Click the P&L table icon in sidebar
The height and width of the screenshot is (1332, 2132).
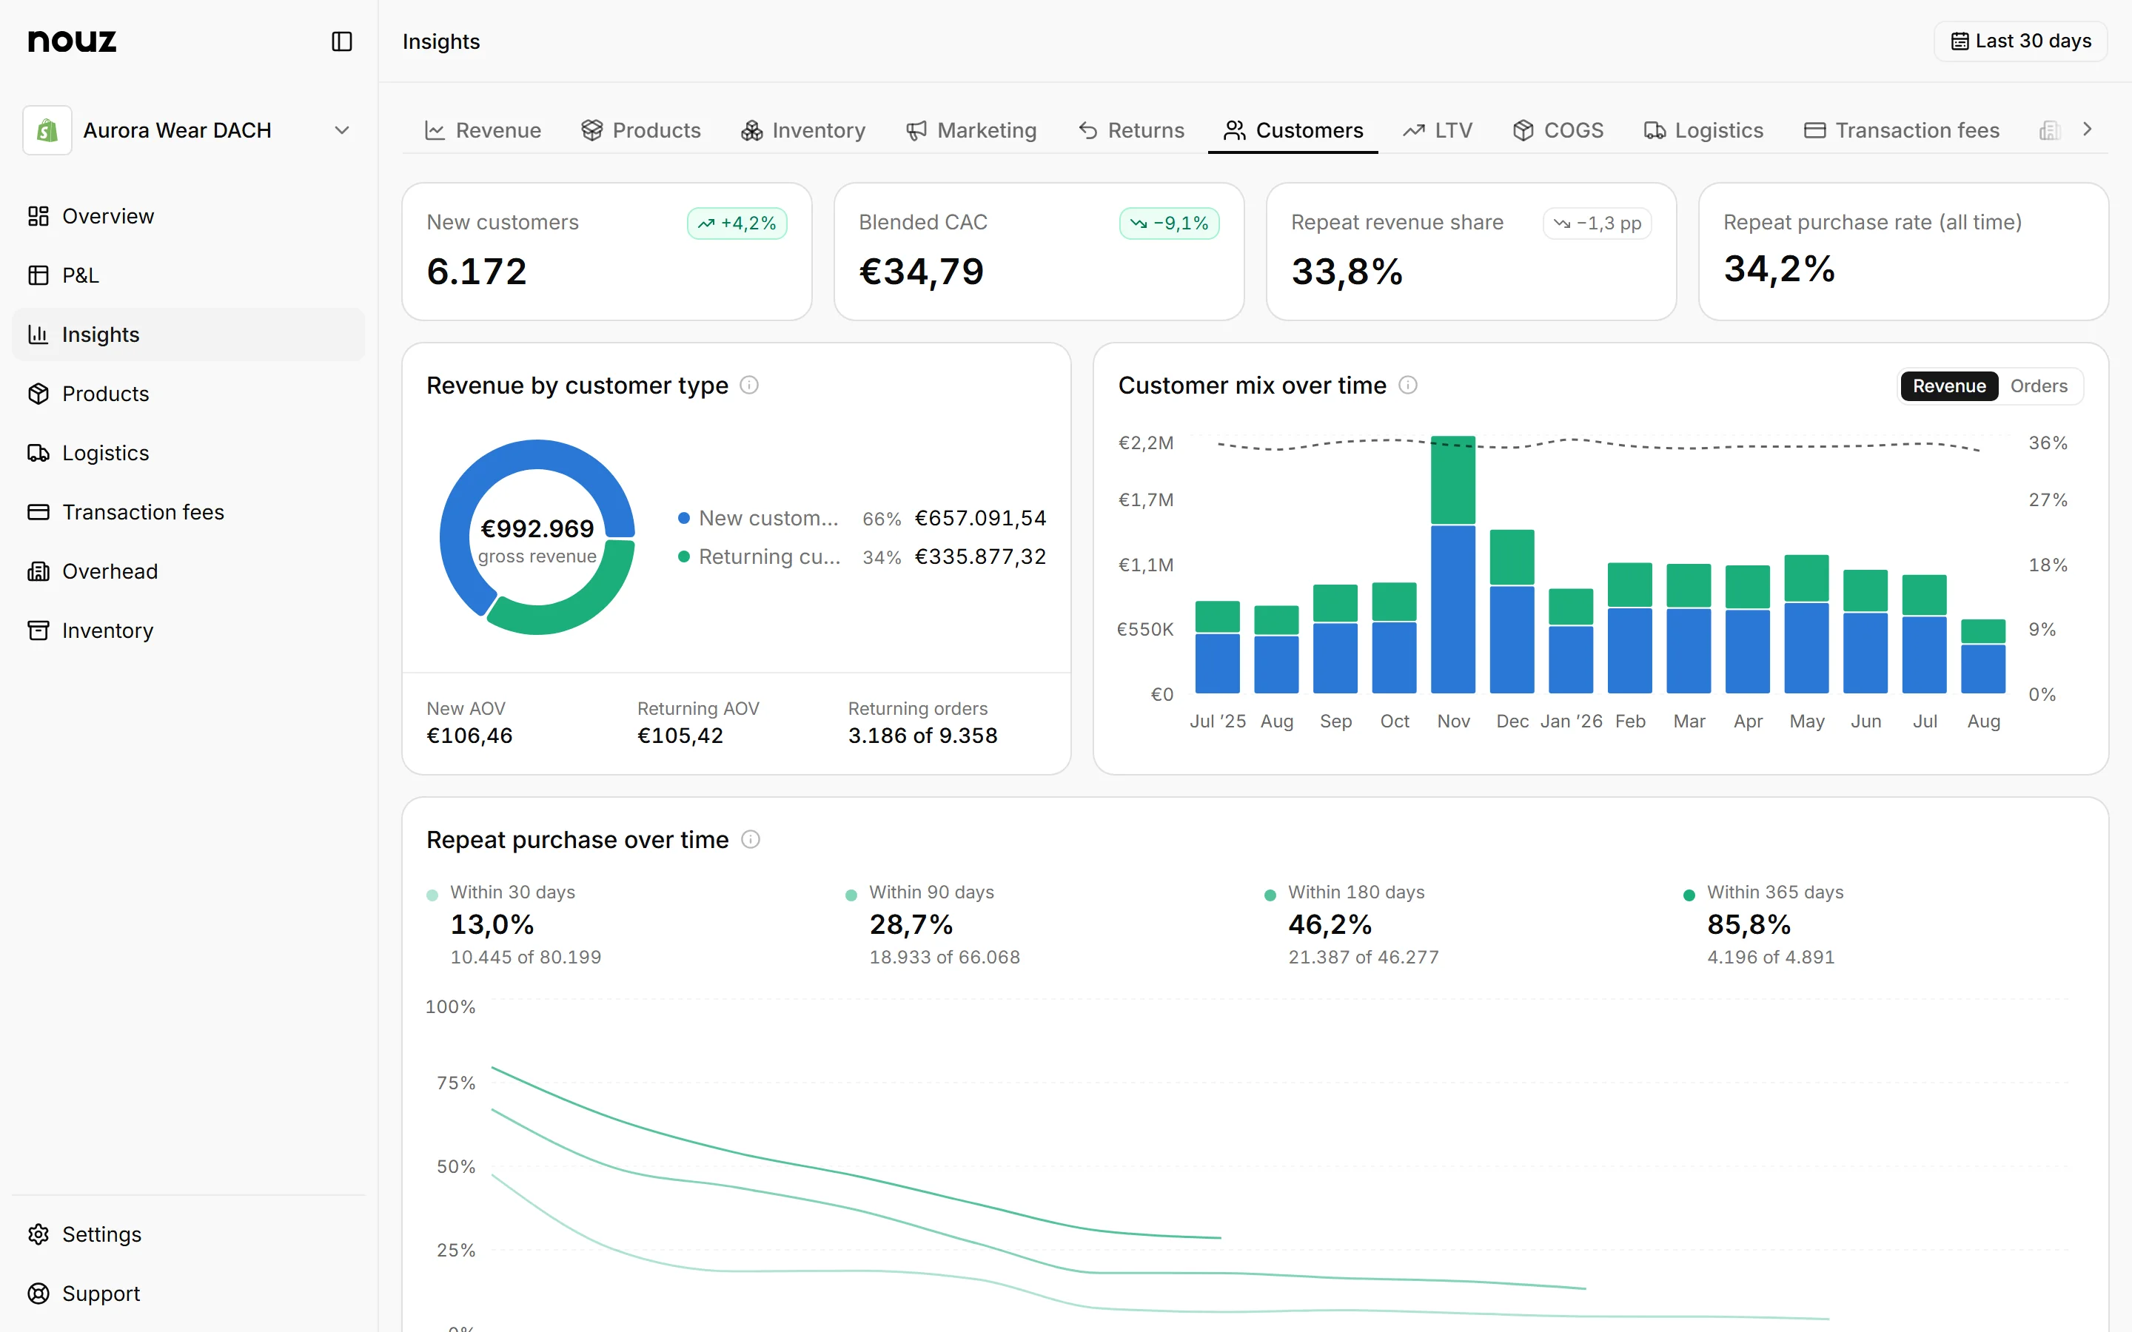(x=38, y=275)
